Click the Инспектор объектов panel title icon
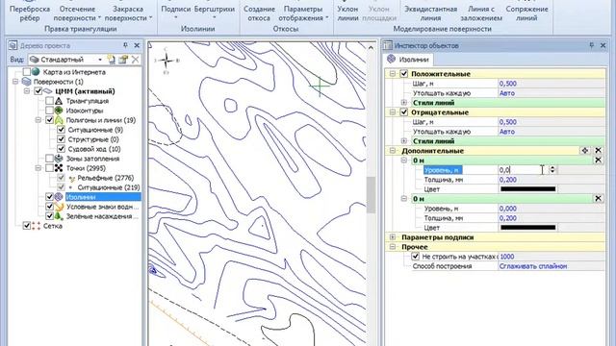 coord(388,45)
